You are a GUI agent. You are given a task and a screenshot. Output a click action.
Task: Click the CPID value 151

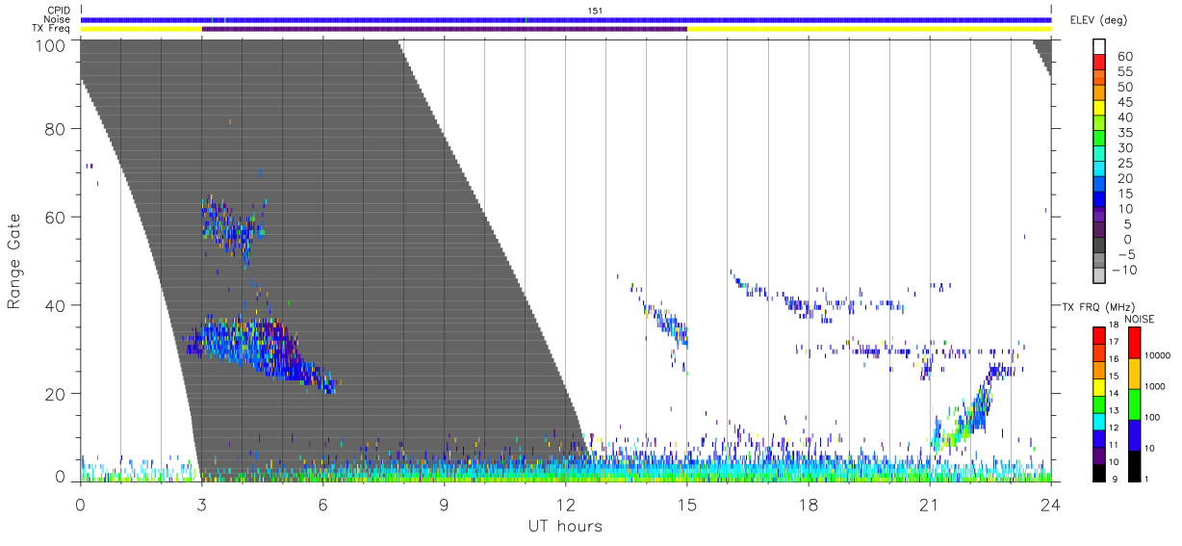(x=595, y=11)
